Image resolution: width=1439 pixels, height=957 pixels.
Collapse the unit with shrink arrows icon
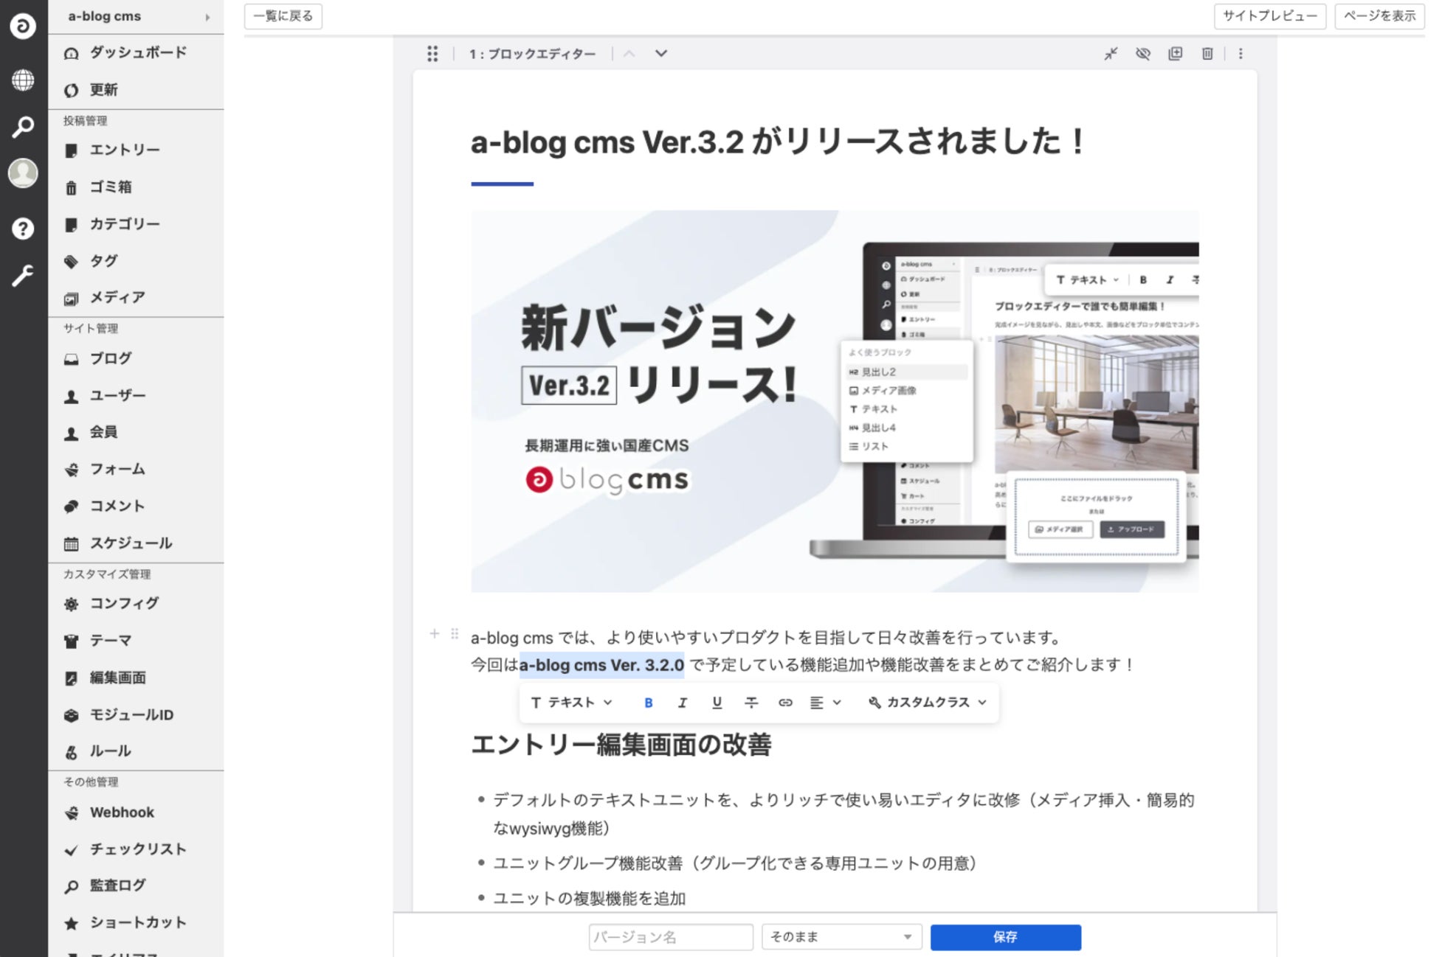coord(1111,53)
